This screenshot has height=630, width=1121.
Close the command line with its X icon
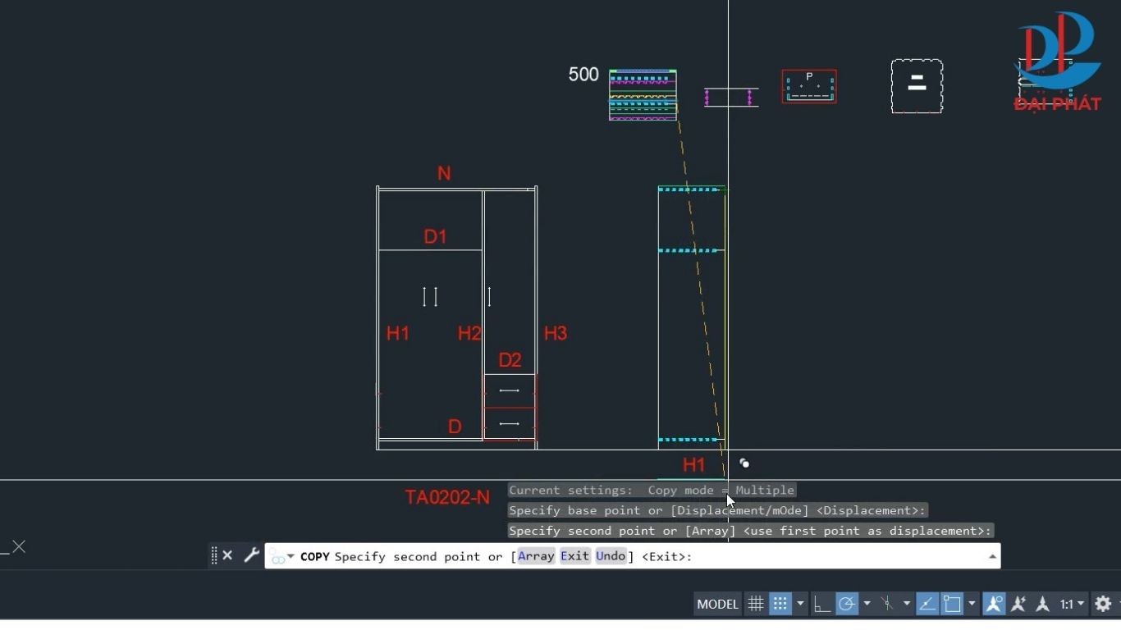228,555
